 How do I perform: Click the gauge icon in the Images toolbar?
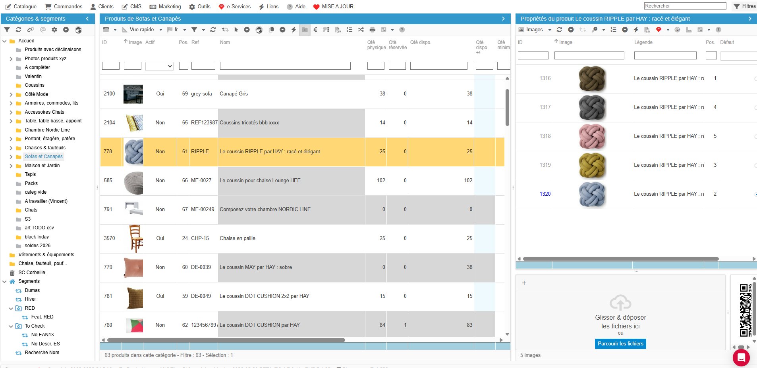coord(678,30)
